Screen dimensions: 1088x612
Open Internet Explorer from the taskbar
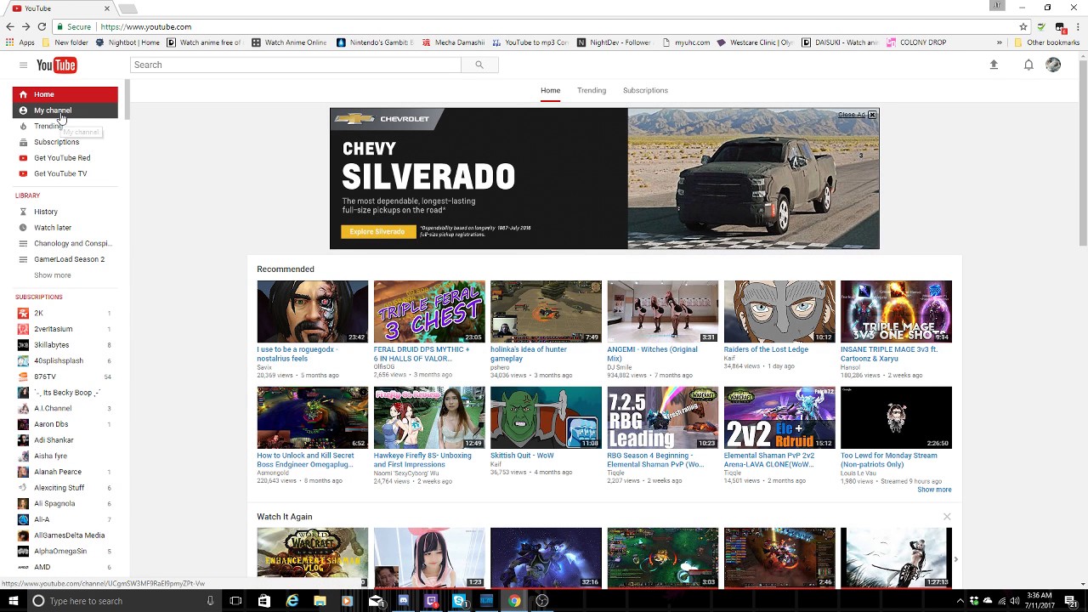coord(292,601)
